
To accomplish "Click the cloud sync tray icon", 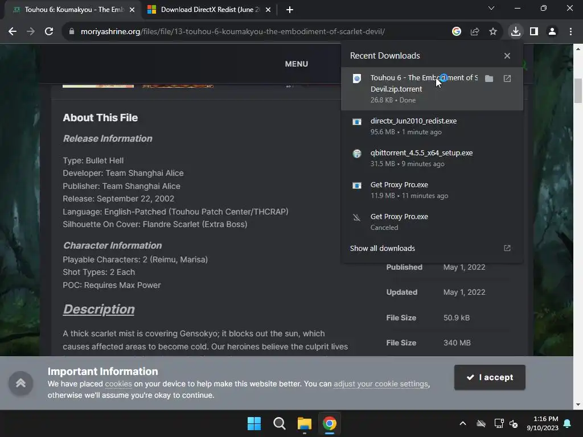I will 481,423.
